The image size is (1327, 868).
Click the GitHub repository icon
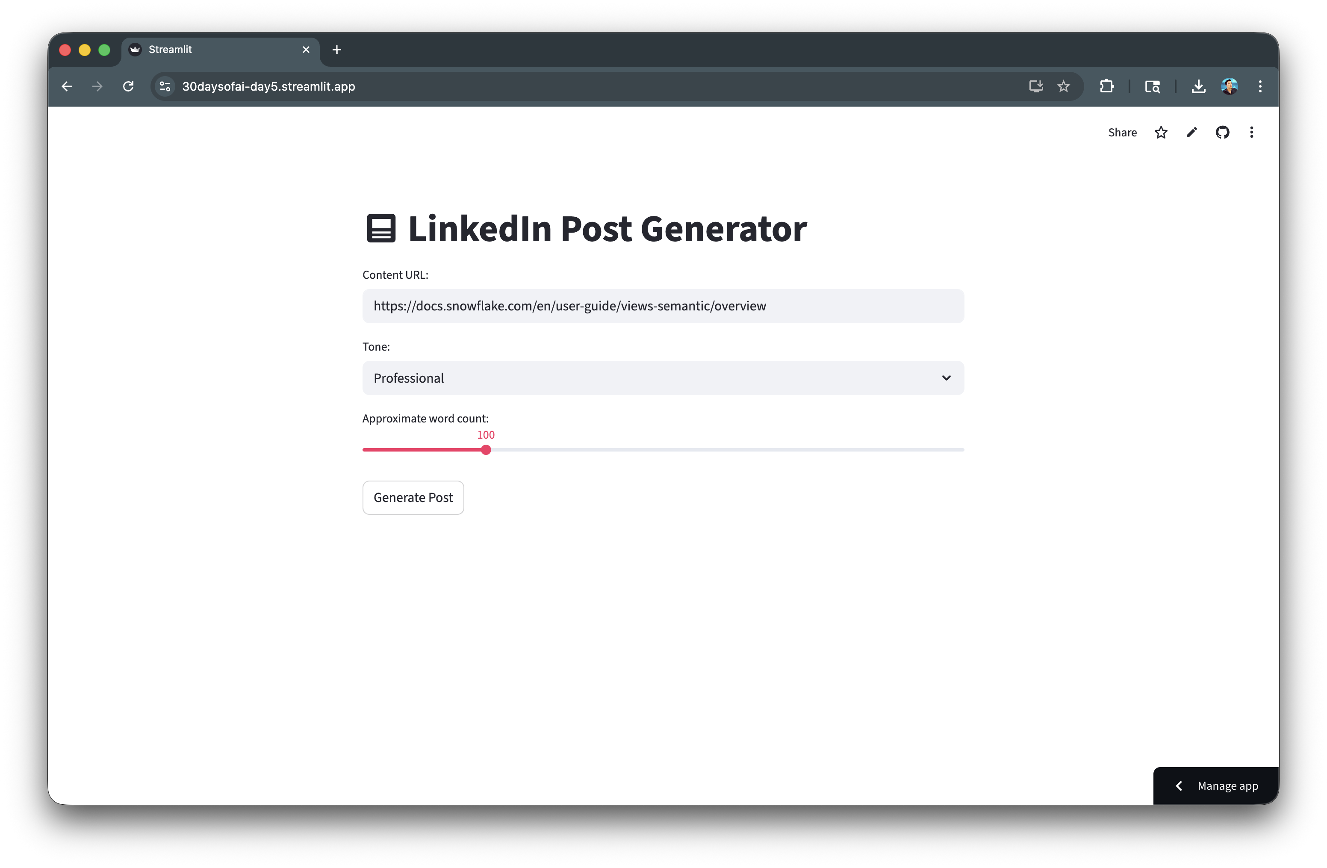1222,132
